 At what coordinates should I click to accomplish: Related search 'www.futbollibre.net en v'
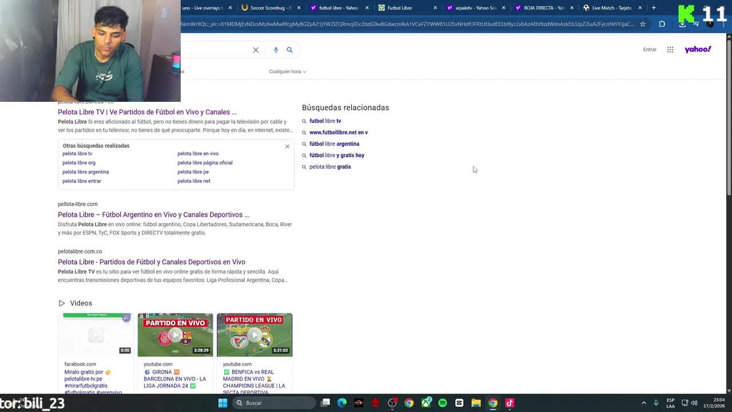(x=339, y=132)
